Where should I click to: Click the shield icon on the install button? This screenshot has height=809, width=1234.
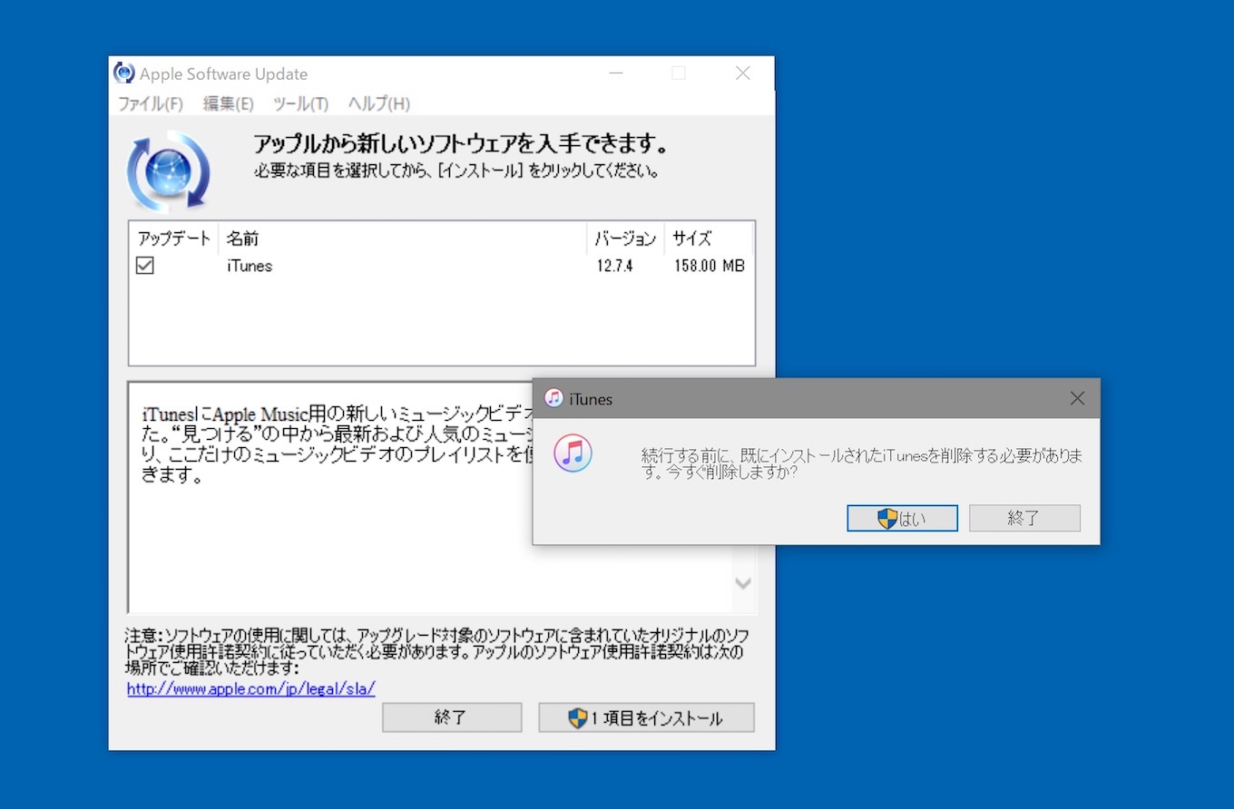click(578, 718)
